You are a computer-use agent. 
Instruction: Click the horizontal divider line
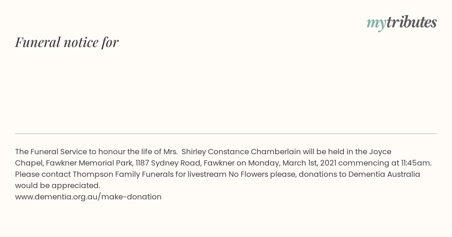(226, 134)
